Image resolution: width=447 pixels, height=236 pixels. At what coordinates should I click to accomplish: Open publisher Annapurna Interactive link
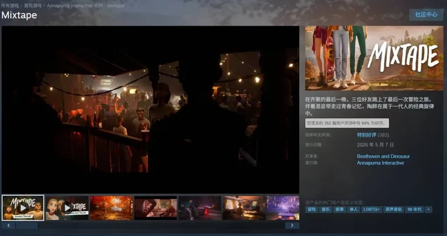[x=380, y=163]
